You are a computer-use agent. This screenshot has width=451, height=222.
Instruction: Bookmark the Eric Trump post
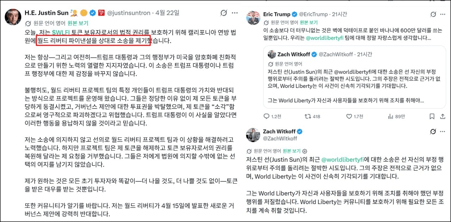(432, 116)
